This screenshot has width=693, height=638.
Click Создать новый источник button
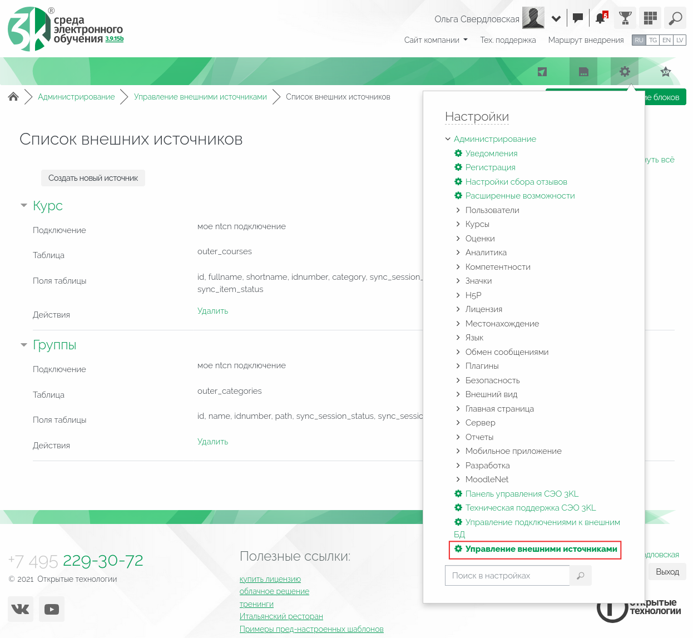(93, 178)
